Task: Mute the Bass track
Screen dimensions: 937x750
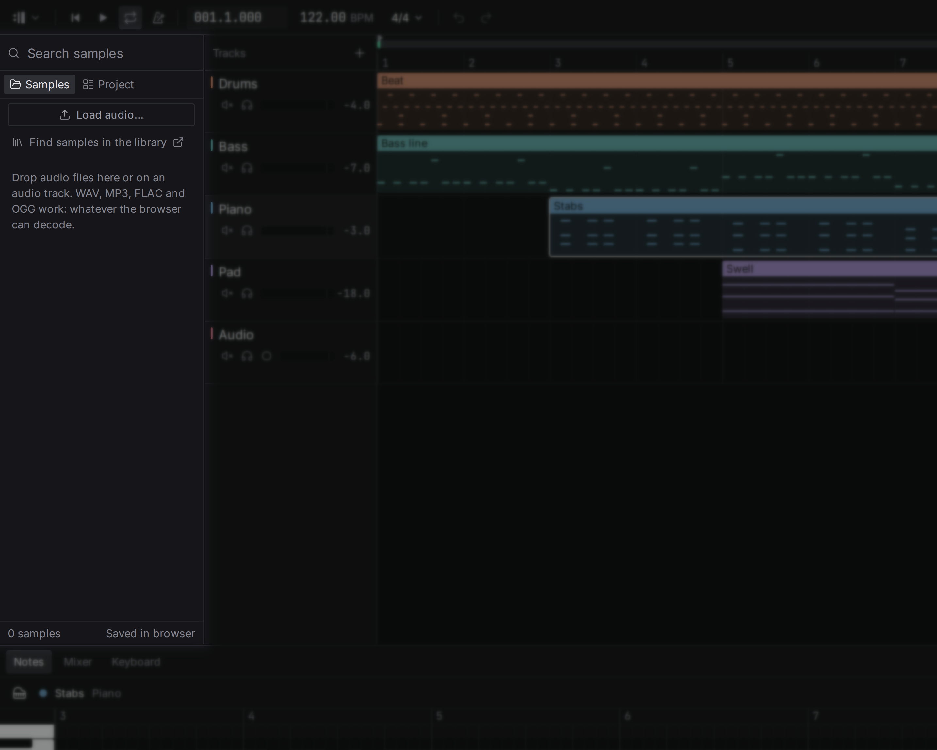Action: [227, 168]
